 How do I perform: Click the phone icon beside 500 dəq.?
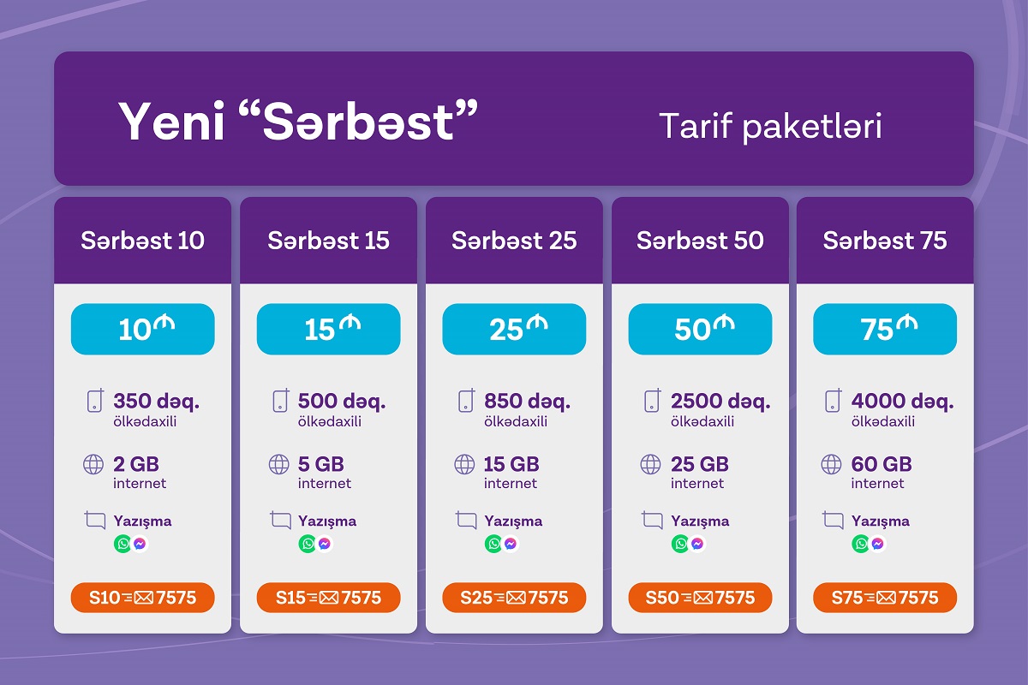[x=280, y=401]
